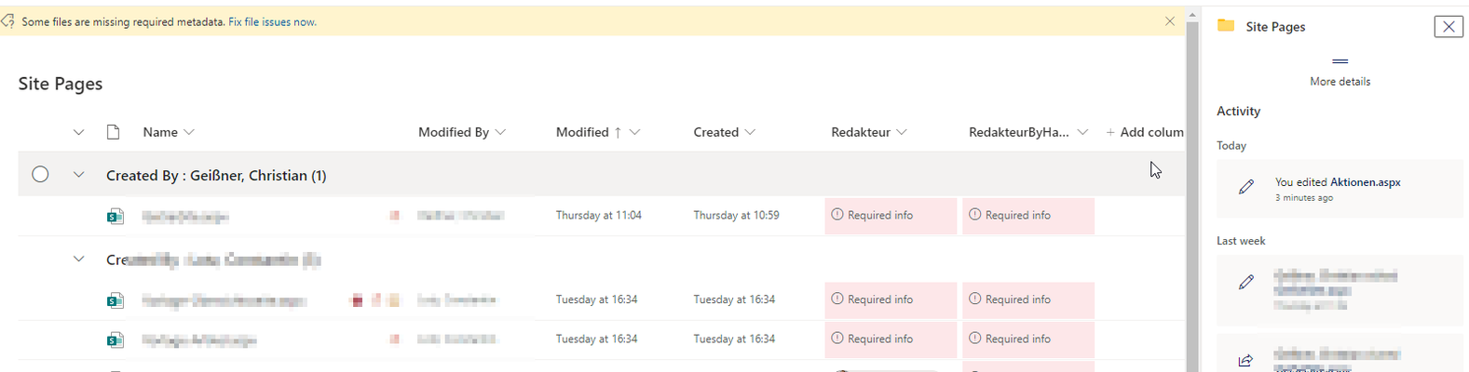Click the More details handle icon
This screenshot has height=372, width=1469.
click(x=1340, y=61)
